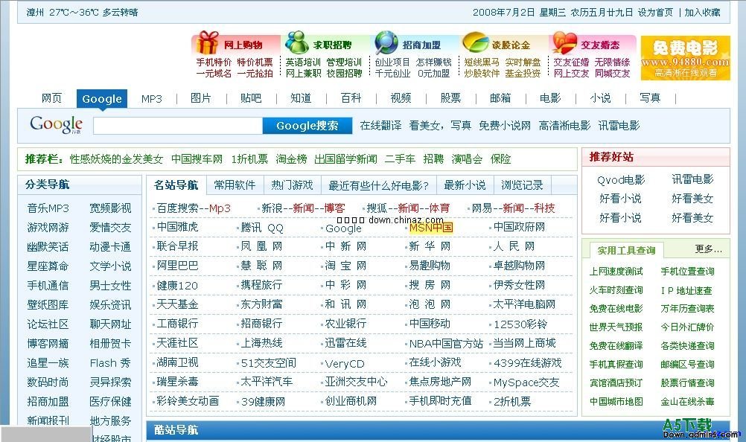Screen dimensions: 746x442
Task: Open 中国城市地图 tool link
Action: (616, 402)
